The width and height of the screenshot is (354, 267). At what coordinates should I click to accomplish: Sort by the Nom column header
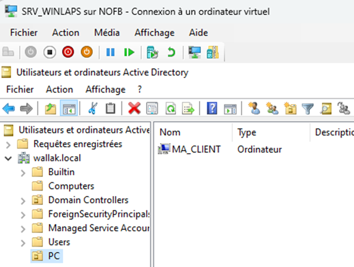[170, 132]
